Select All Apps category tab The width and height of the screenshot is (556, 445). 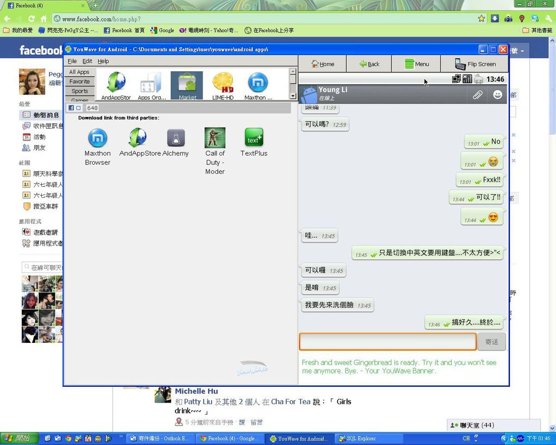(79, 72)
